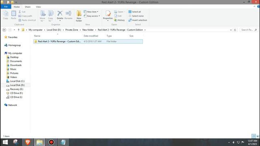Click New folder in breadcrumb path
Viewport: 260px width, 146px height.
click(x=88, y=30)
